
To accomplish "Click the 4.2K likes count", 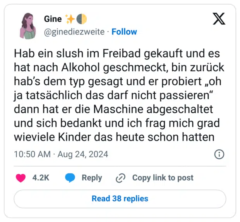I will [x=41, y=178].
